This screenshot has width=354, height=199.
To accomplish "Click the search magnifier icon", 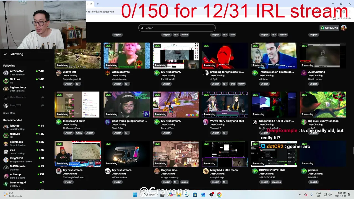I will point(142,28).
